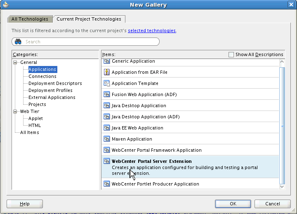Choose Generic Application item text
Viewport: 297px width, 214px height.
click(x=133, y=61)
